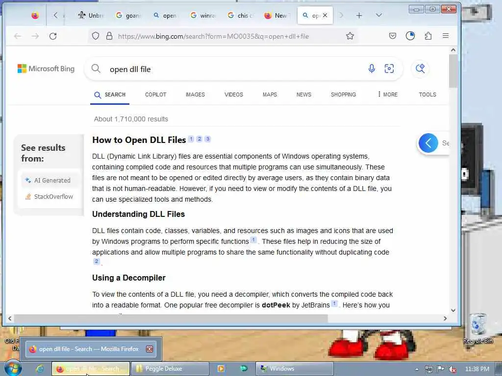Show hidden tray icons arrow

click(x=417, y=369)
